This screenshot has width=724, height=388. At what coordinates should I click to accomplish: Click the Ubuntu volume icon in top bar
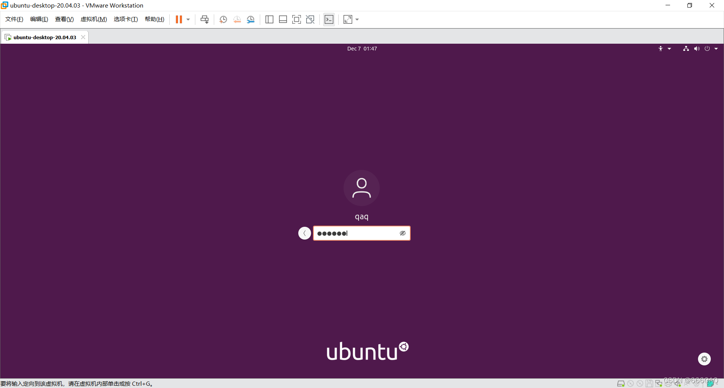tap(697, 49)
